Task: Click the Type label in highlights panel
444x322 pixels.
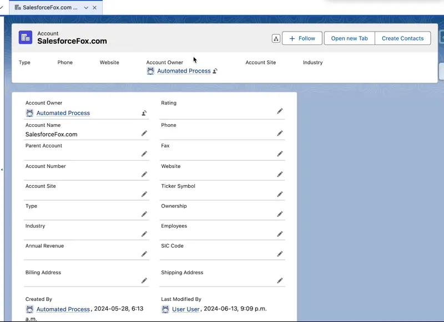Action: click(24, 63)
